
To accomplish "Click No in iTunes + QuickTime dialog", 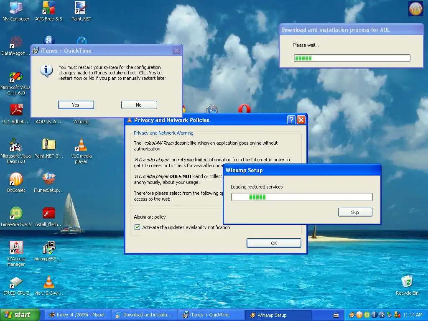I will pyautogui.click(x=139, y=105).
